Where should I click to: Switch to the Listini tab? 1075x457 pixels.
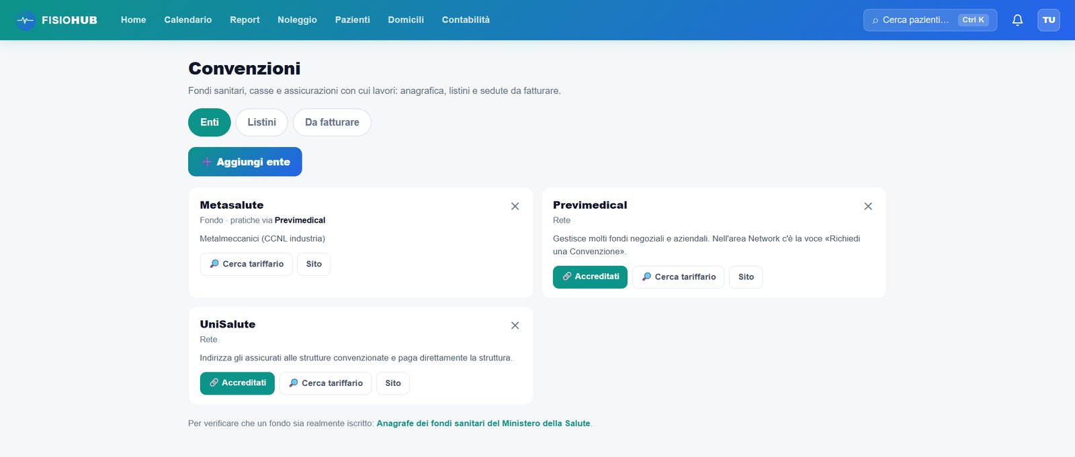tap(261, 122)
